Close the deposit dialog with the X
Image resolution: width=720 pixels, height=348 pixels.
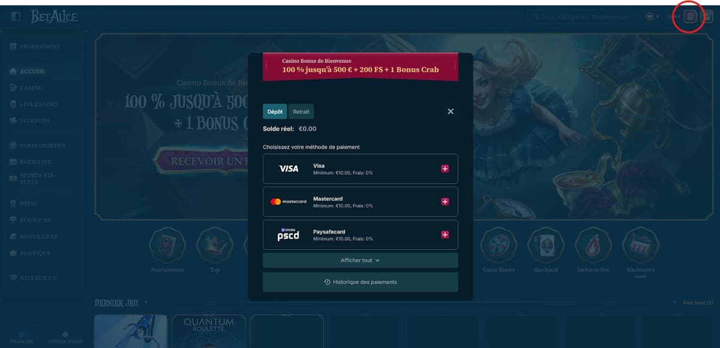point(451,111)
